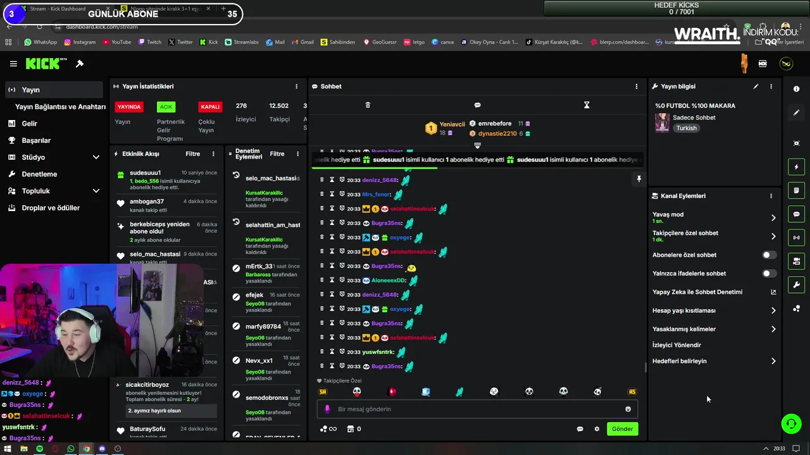Open the hamburger menu beside the KICK logo
Image resolution: width=810 pixels, height=455 pixels.
(13, 64)
